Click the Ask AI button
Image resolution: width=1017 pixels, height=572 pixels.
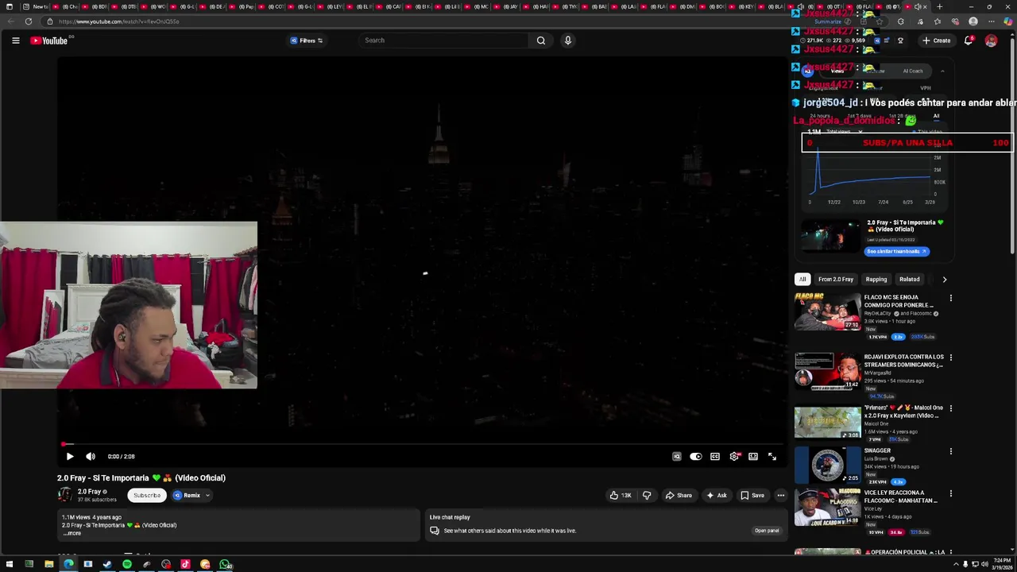(x=717, y=496)
